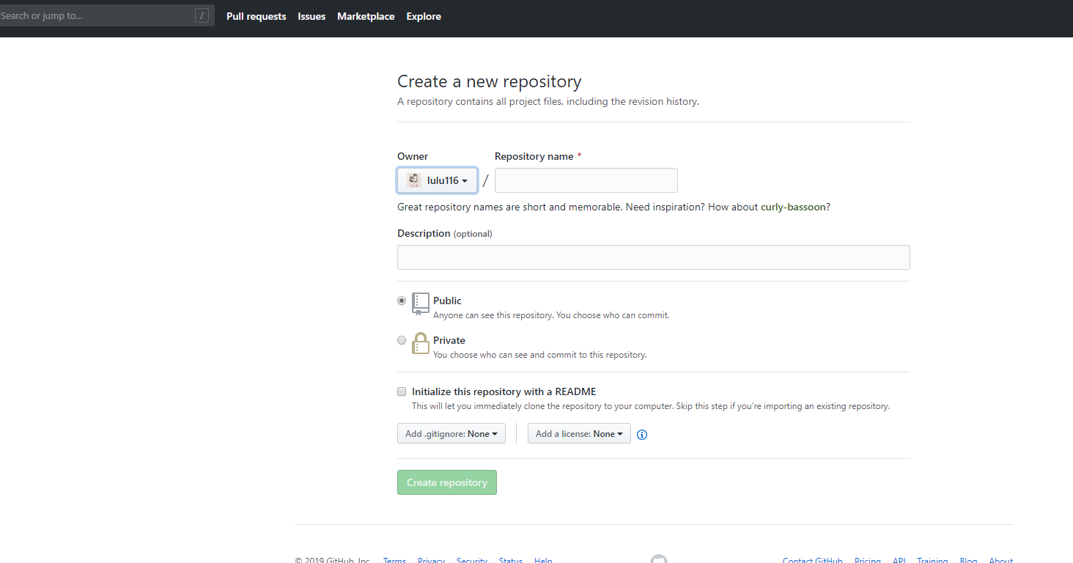Click the slash shortcut icon in search box
The image size is (1073, 563).
[202, 15]
